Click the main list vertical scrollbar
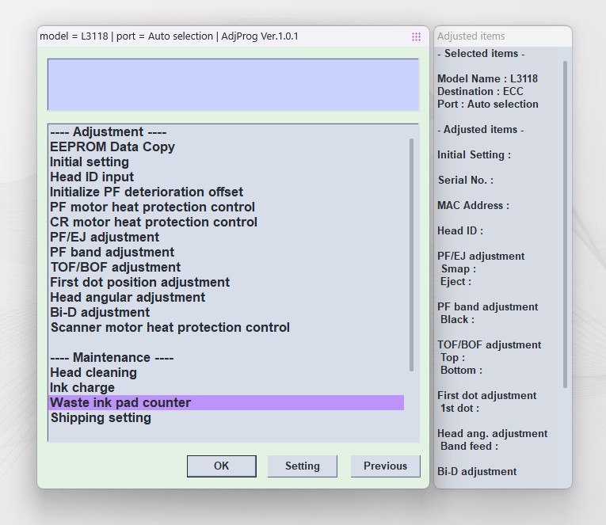Image resolution: width=606 pixels, height=525 pixels. coord(411,255)
